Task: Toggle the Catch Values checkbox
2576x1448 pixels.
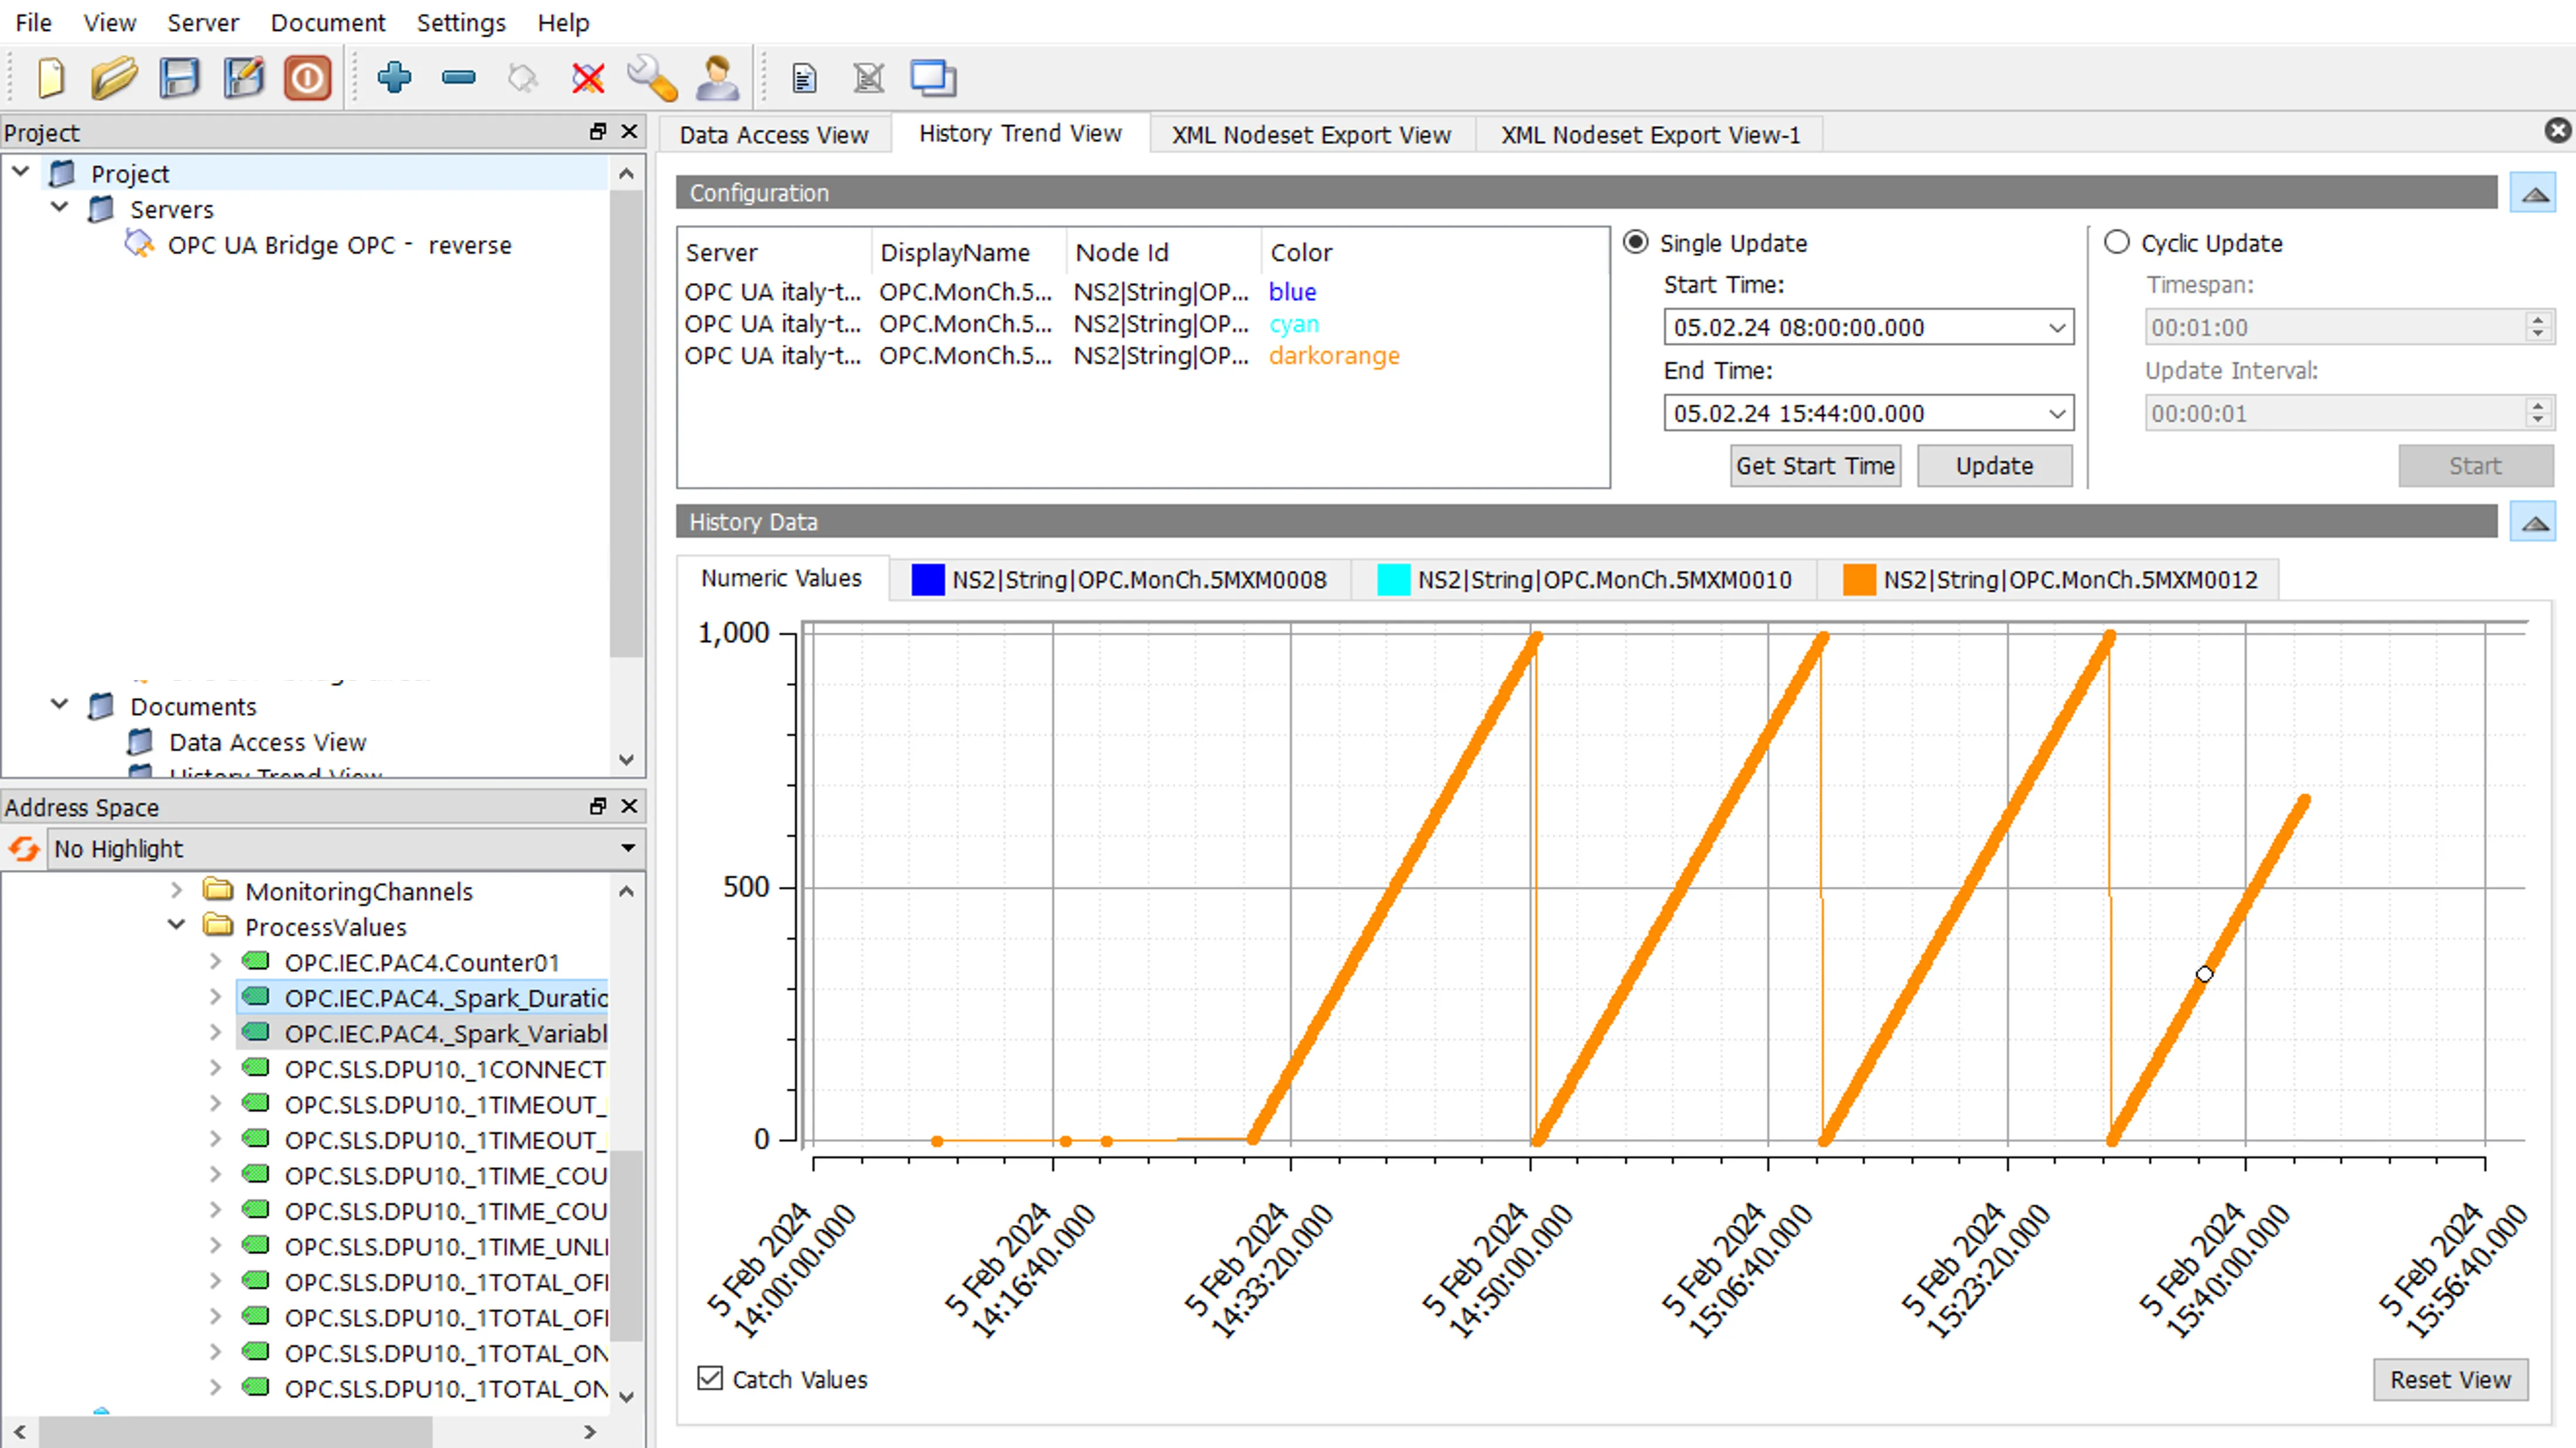Action: click(710, 1378)
